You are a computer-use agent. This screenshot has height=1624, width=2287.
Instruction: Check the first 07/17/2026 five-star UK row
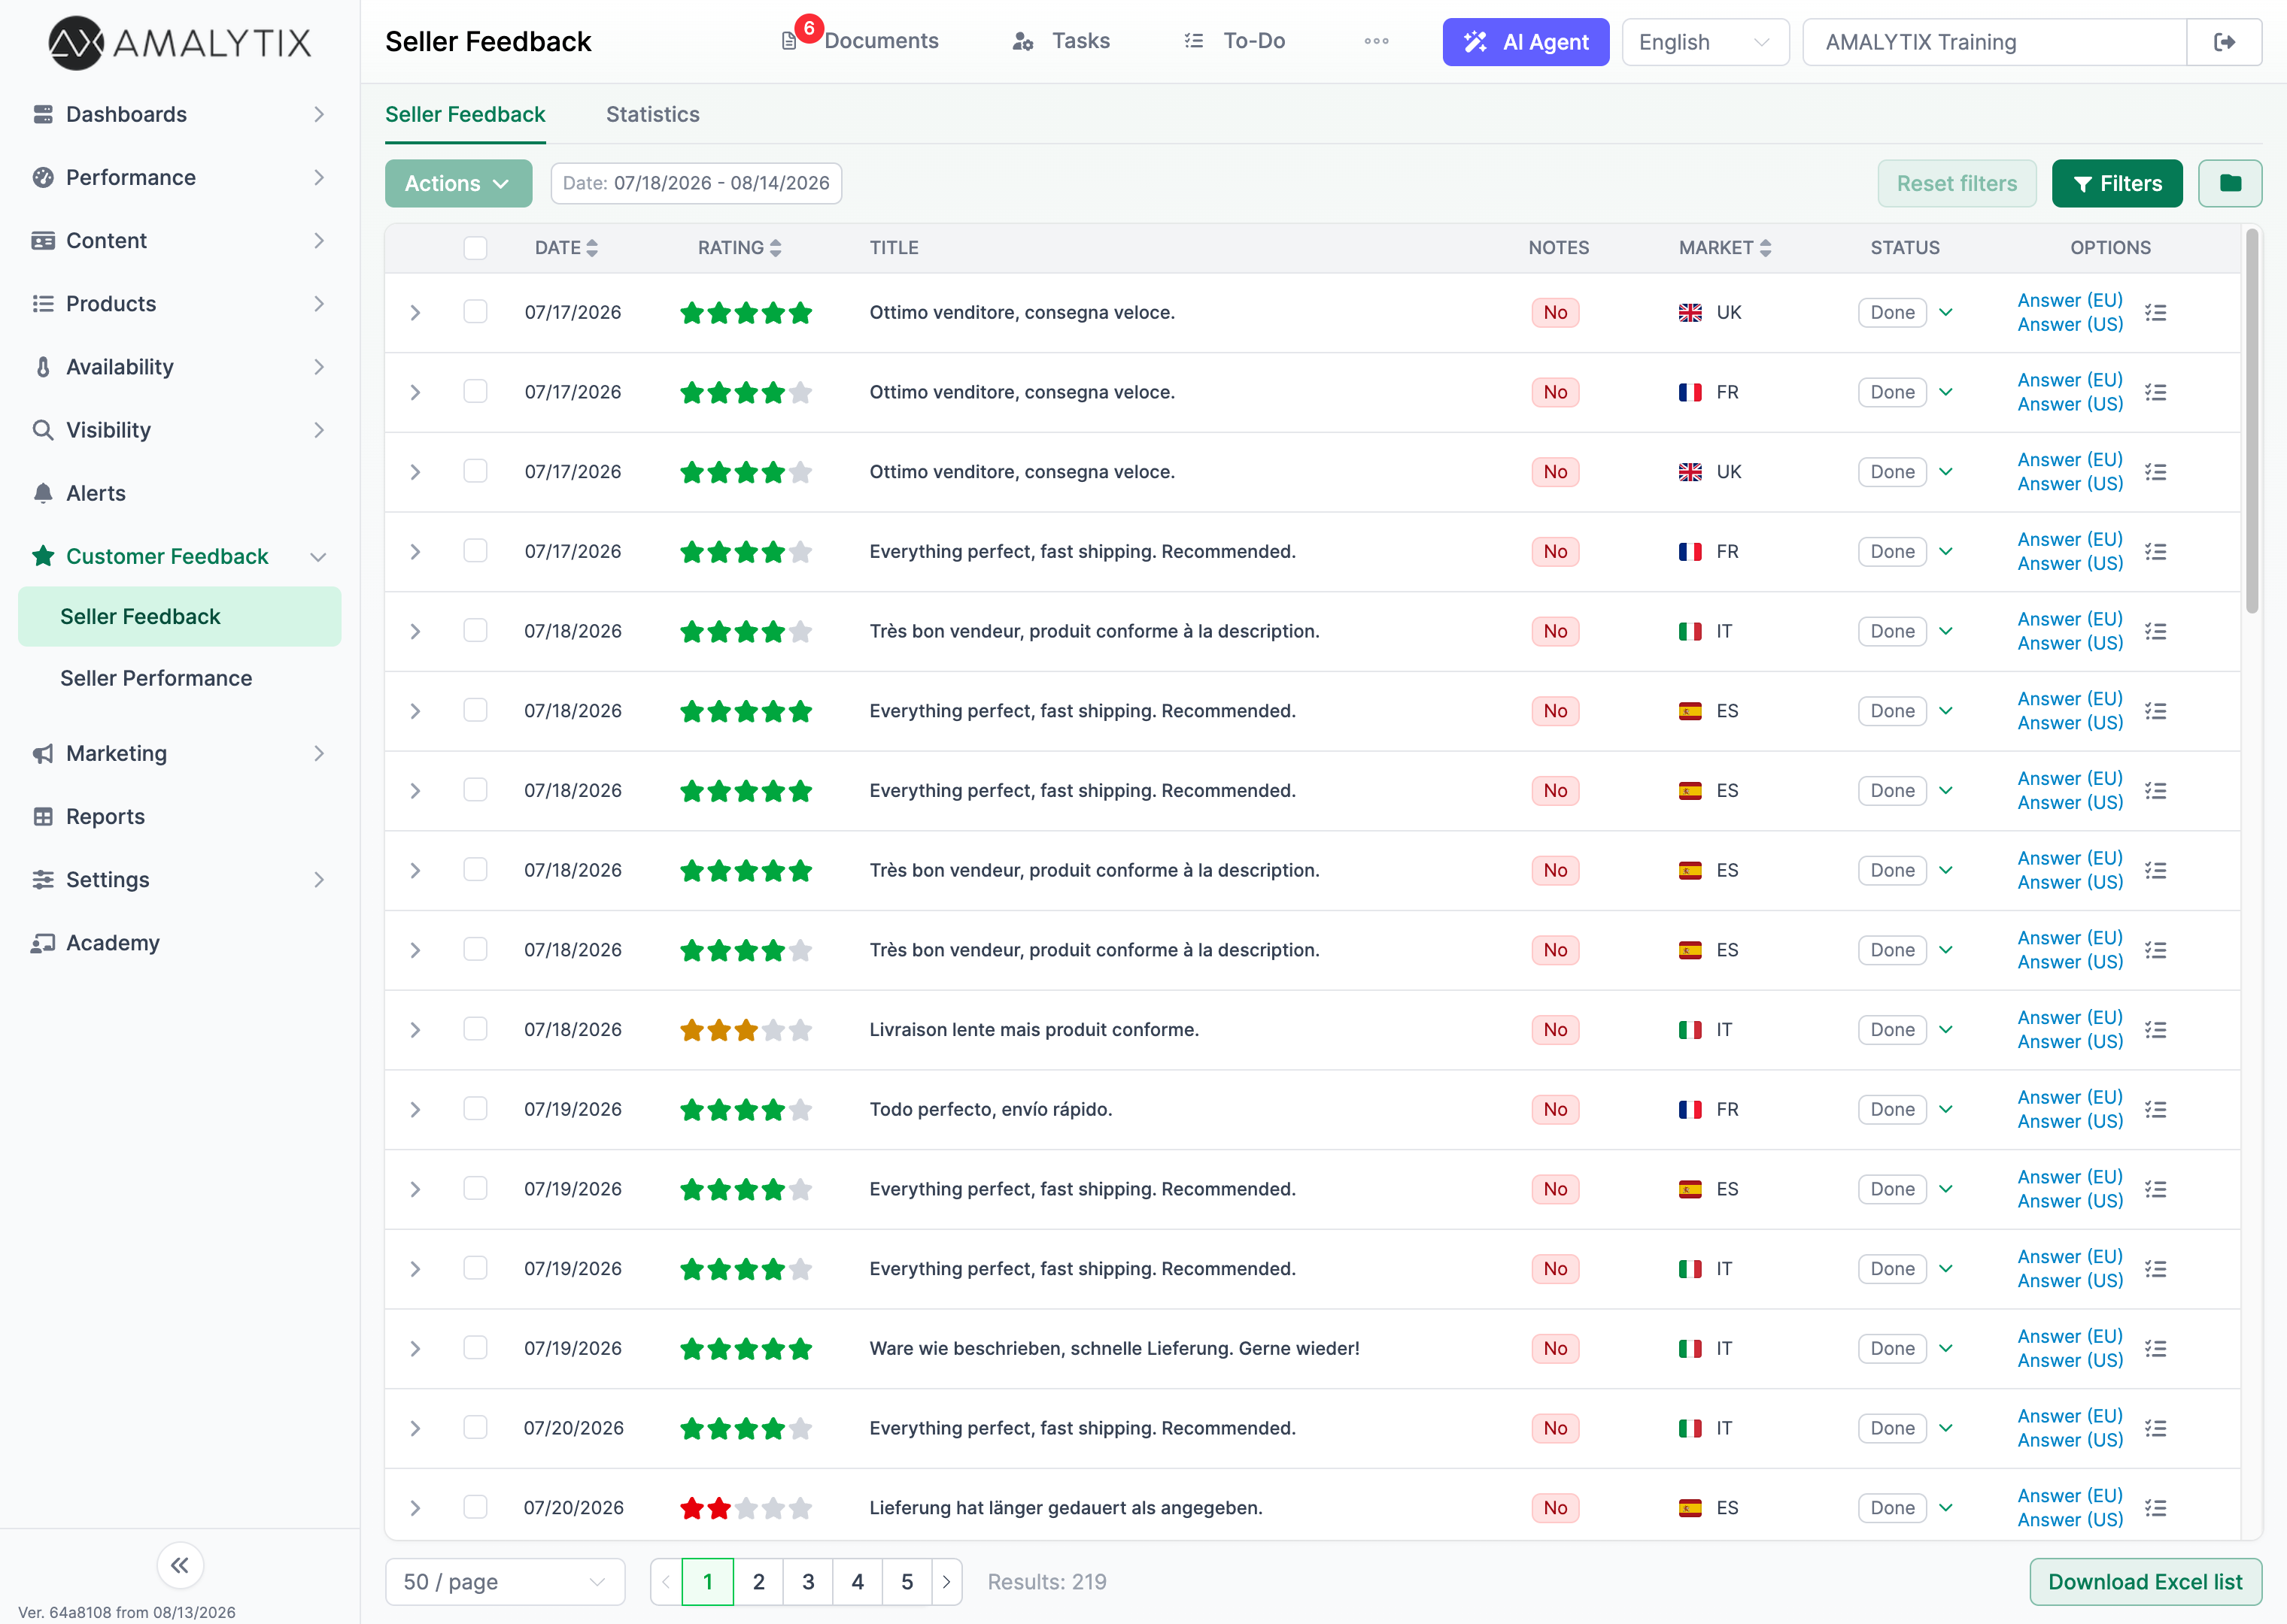(x=475, y=311)
